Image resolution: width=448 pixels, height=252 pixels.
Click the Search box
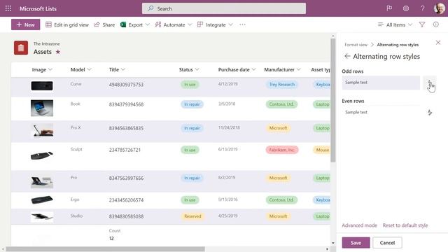224,8
